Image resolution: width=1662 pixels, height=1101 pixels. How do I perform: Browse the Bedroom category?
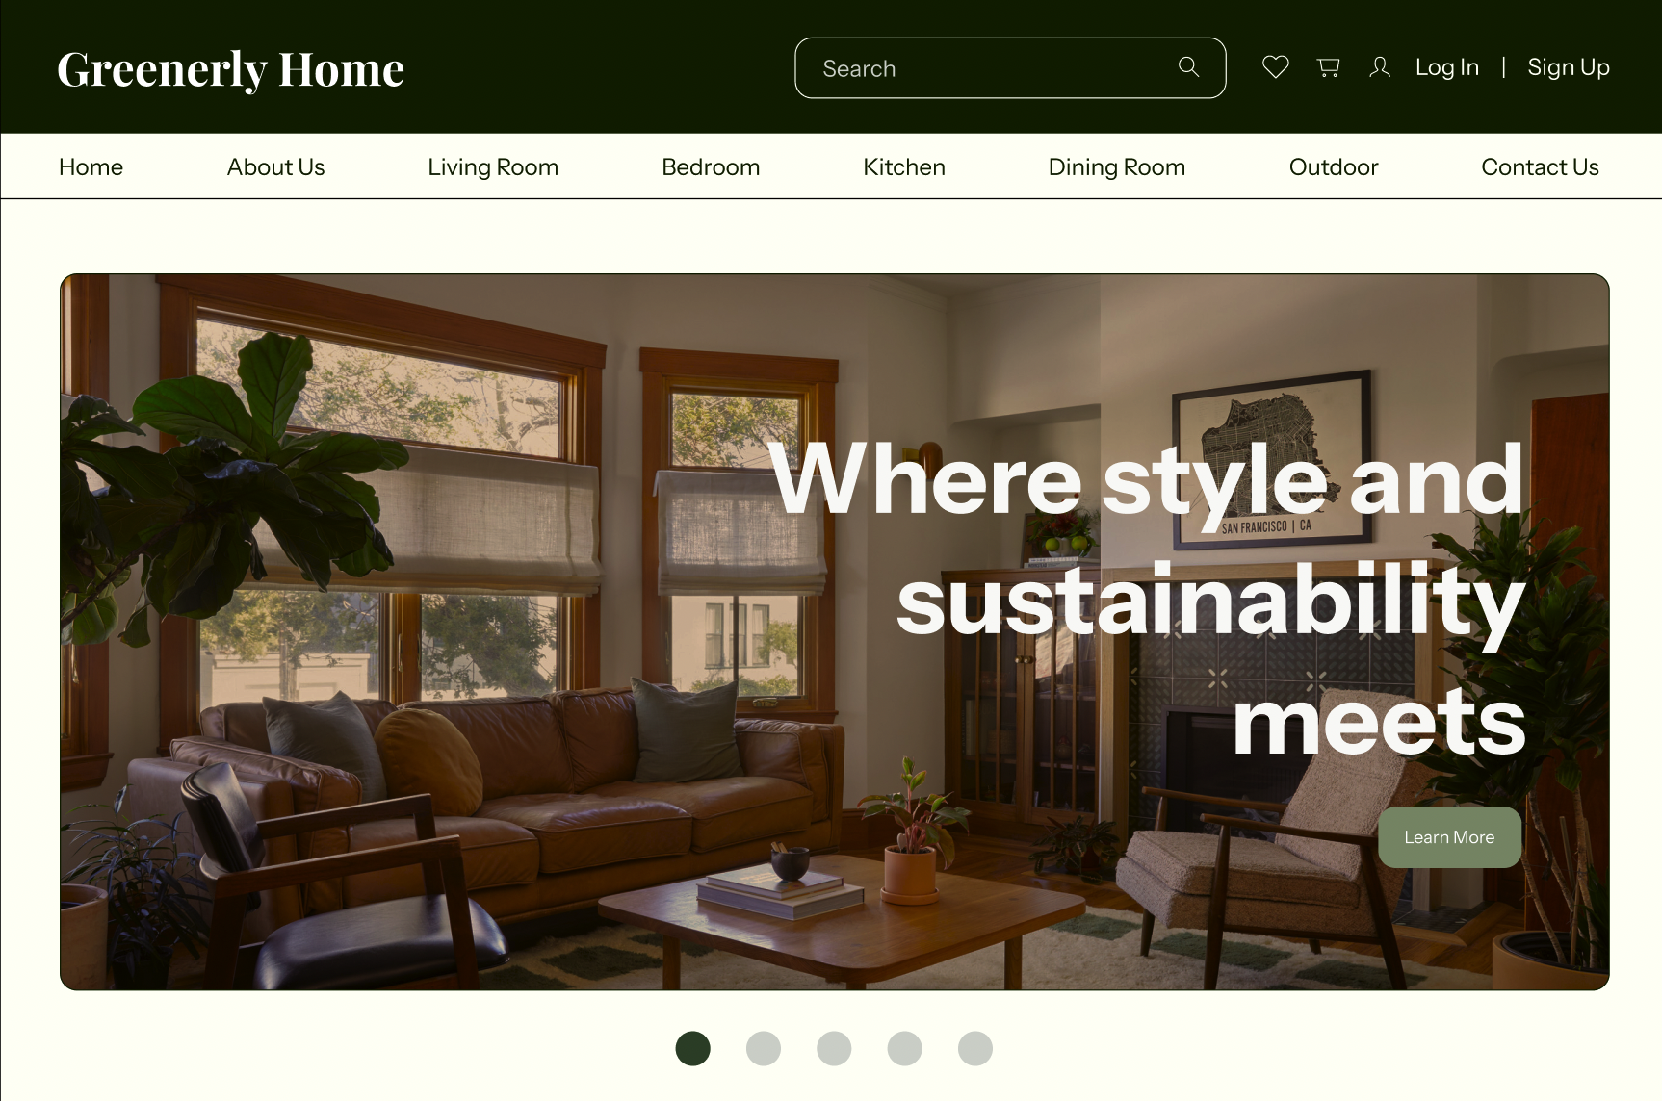711,166
